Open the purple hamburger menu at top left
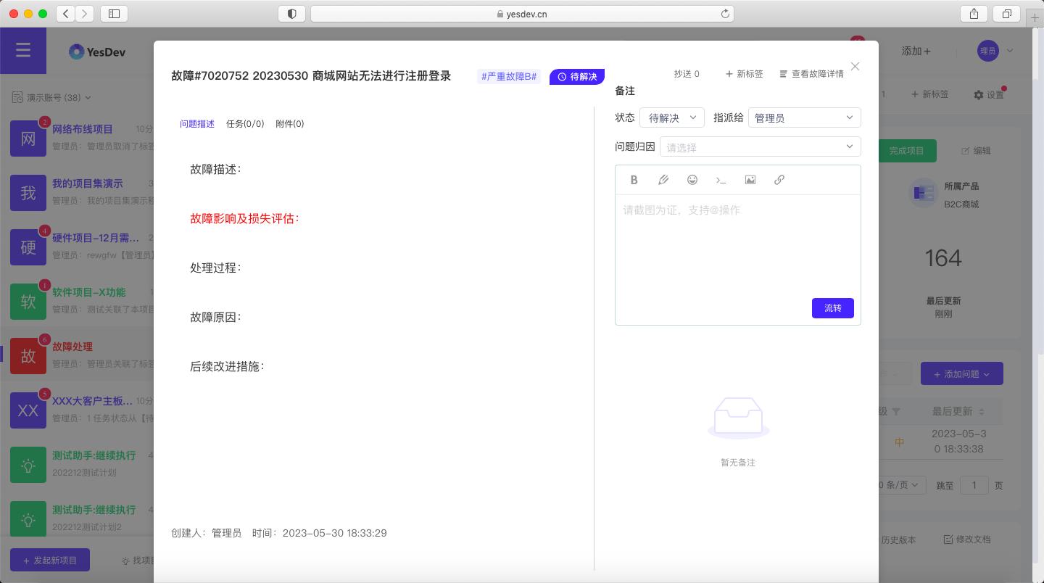 tap(23, 50)
